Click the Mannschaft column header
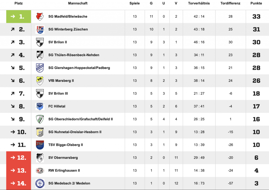The image size is (269, 190). point(78,3)
